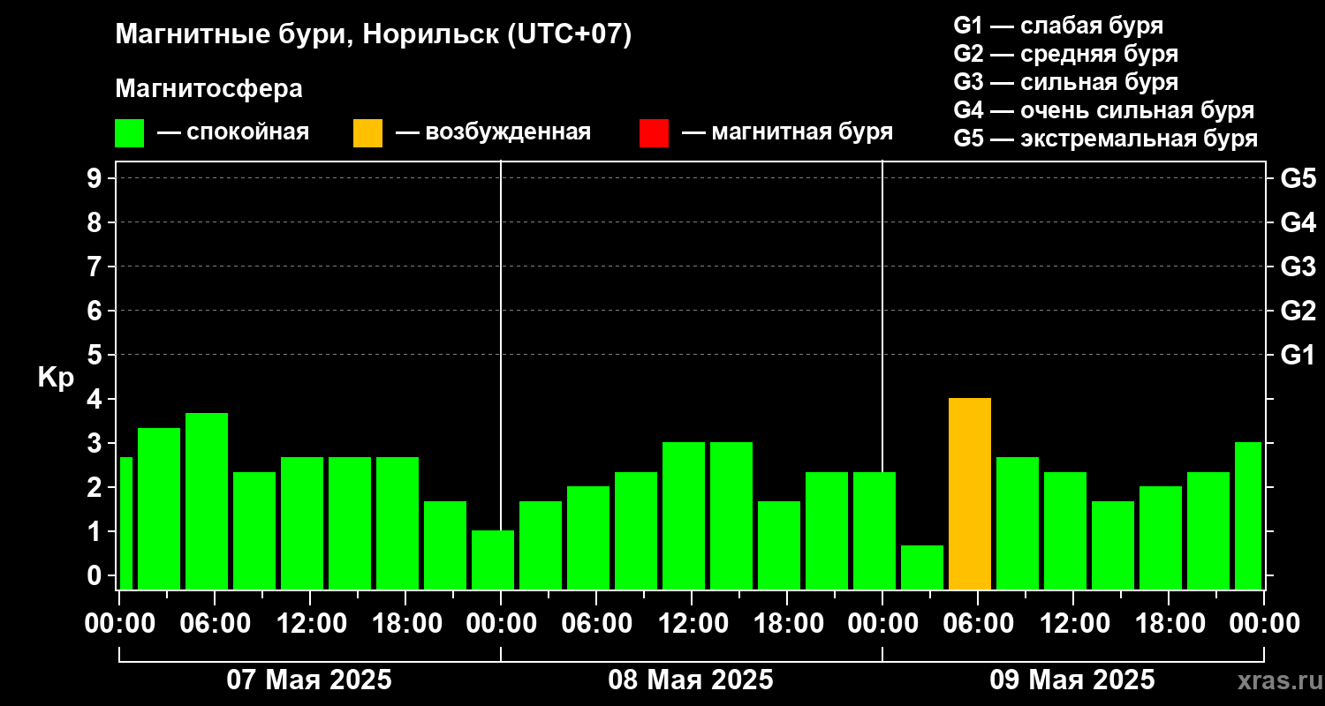1325x706 pixels.
Task: Click the '18:00' time label above 07 Мая
Action: tap(405, 623)
